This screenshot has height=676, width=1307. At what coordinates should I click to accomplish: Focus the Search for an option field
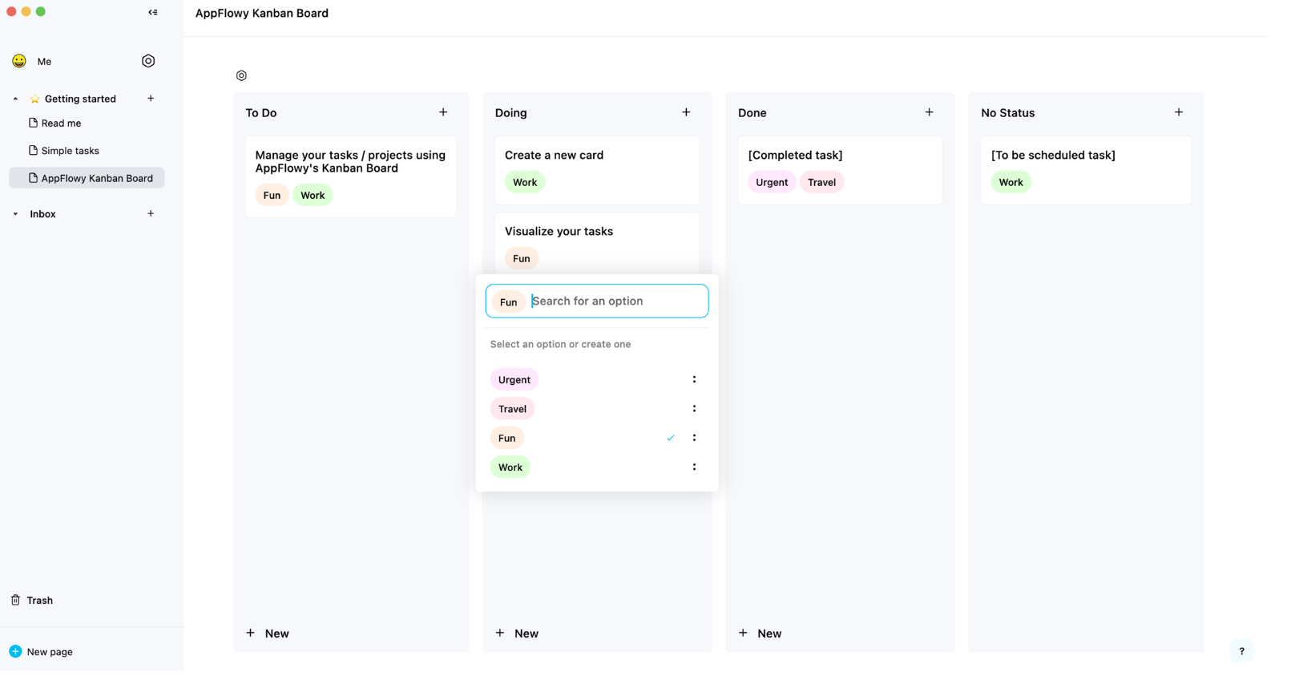pos(617,302)
